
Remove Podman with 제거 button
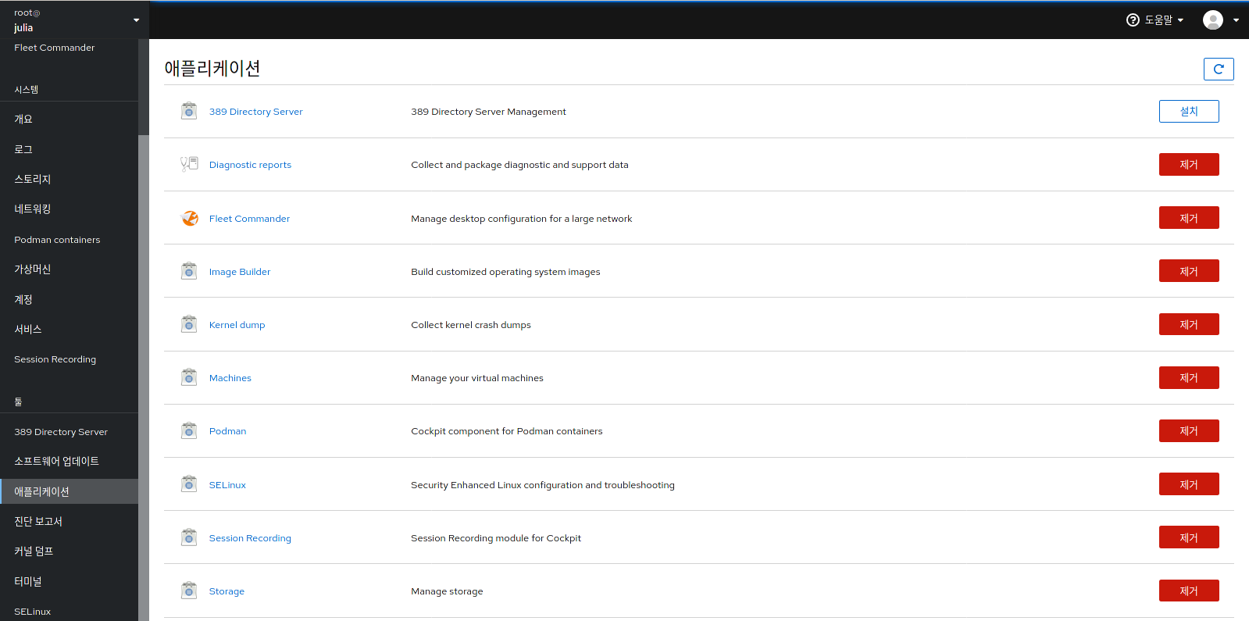pos(1189,431)
